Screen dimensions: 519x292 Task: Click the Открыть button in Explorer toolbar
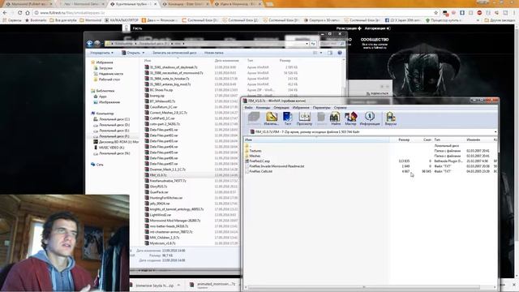click(x=131, y=53)
